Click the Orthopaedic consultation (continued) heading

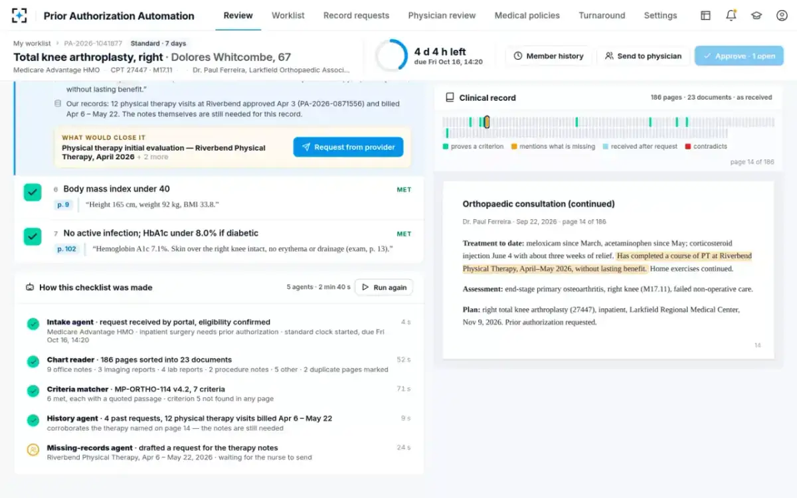coord(539,204)
